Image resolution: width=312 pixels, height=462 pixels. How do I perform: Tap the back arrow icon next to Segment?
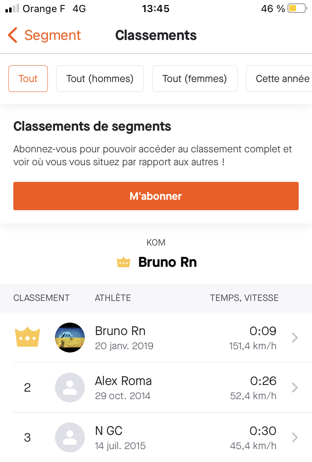[12, 35]
